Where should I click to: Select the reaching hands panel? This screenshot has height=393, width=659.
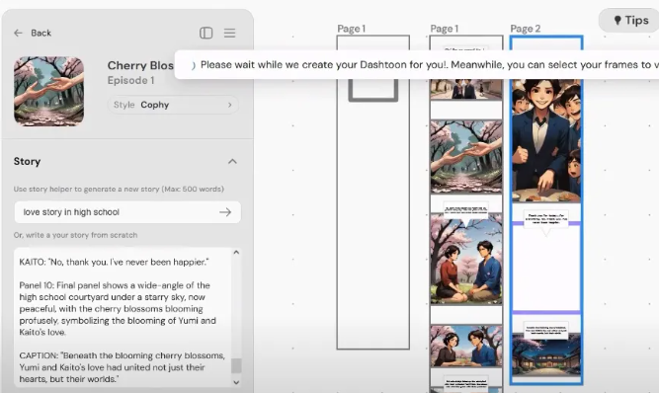[466, 157]
